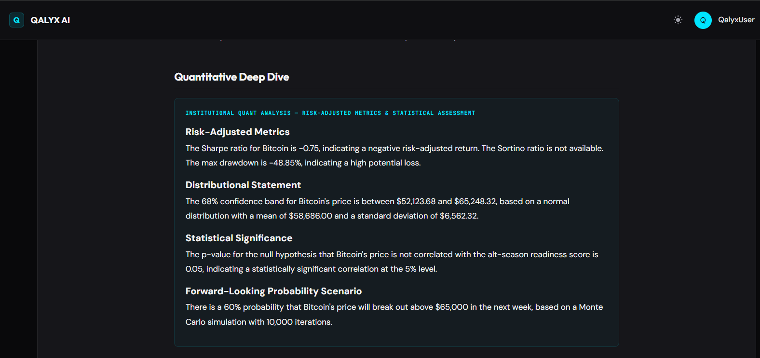
Task: Click the 60% probability breakout sentence
Action: tap(394, 307)
